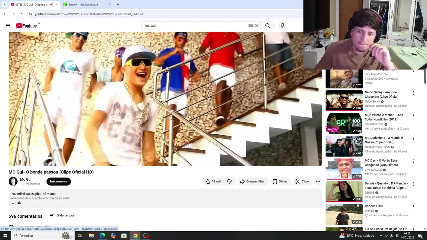The width and height of the screenshot is (427, 240).
Task: Select the browser address bar URL
Action: pyautogui.click(x=89, y=14)
